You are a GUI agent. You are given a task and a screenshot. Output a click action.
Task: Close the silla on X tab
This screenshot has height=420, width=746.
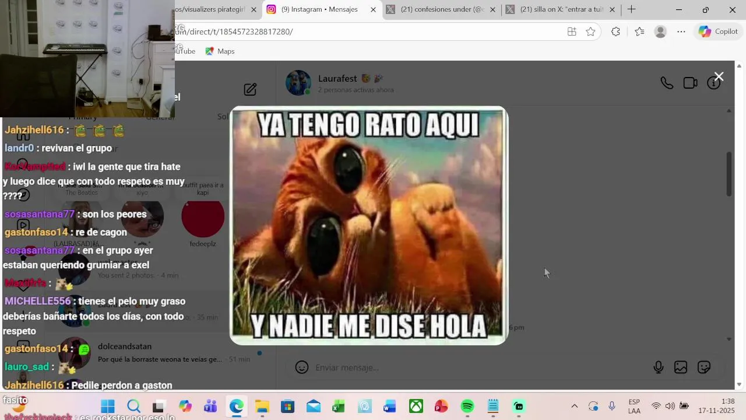tap(612, 9)
